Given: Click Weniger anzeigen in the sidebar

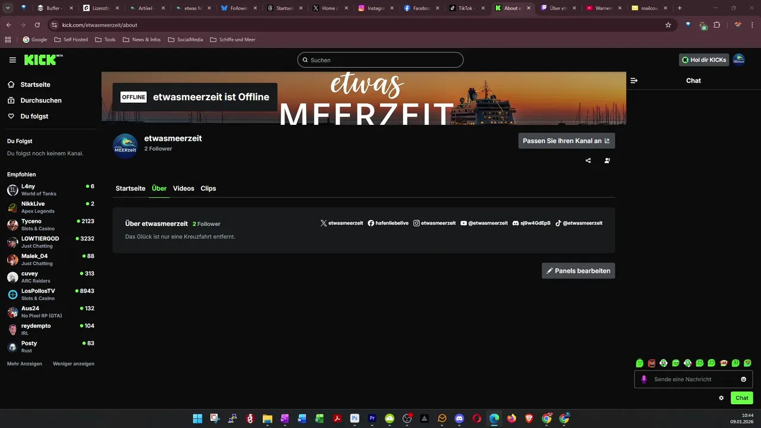Looking at the screenshot, I should 74,364.
